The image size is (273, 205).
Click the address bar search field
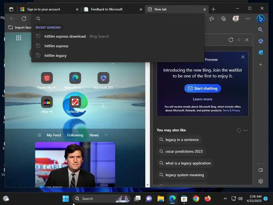pyautogui.click(x=118, y=19)
